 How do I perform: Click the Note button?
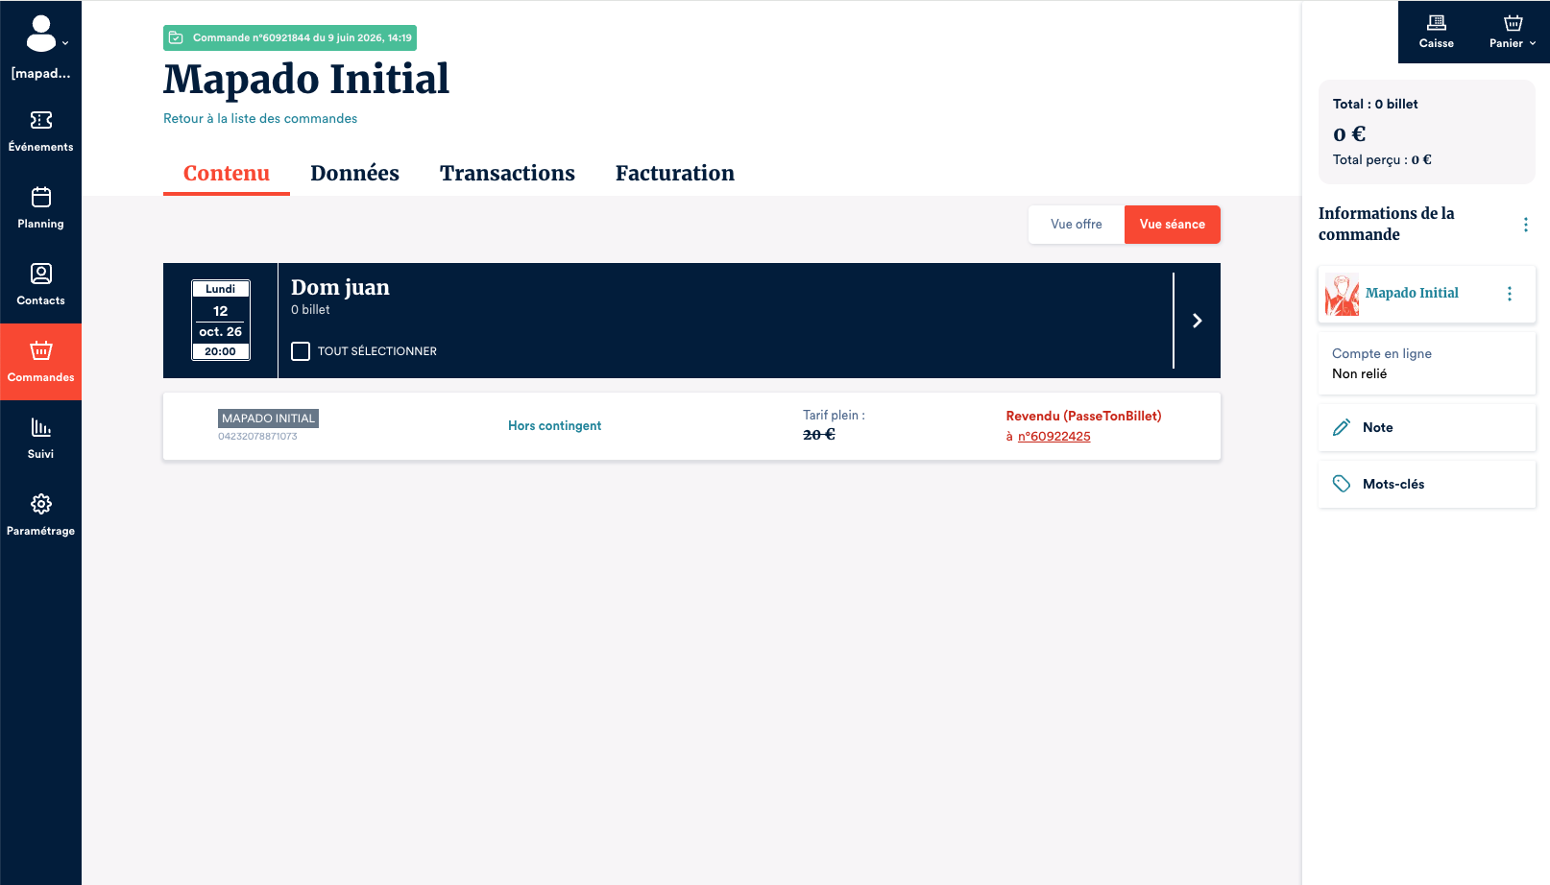point(1427,427)
